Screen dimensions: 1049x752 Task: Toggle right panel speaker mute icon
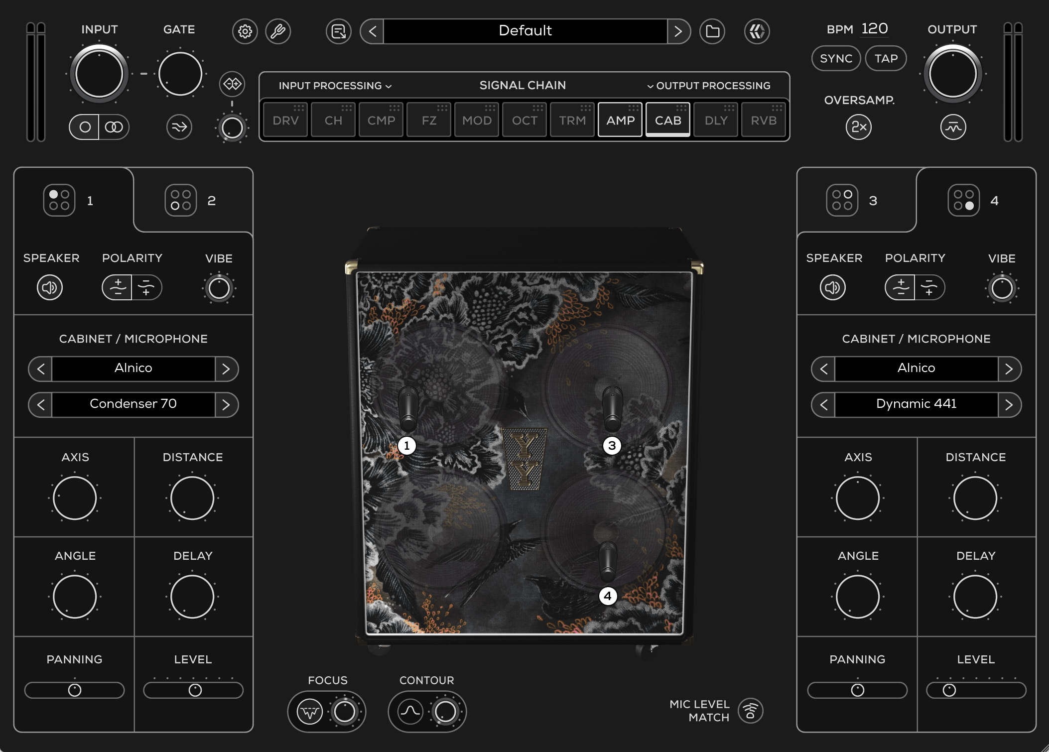pos(833,287)
